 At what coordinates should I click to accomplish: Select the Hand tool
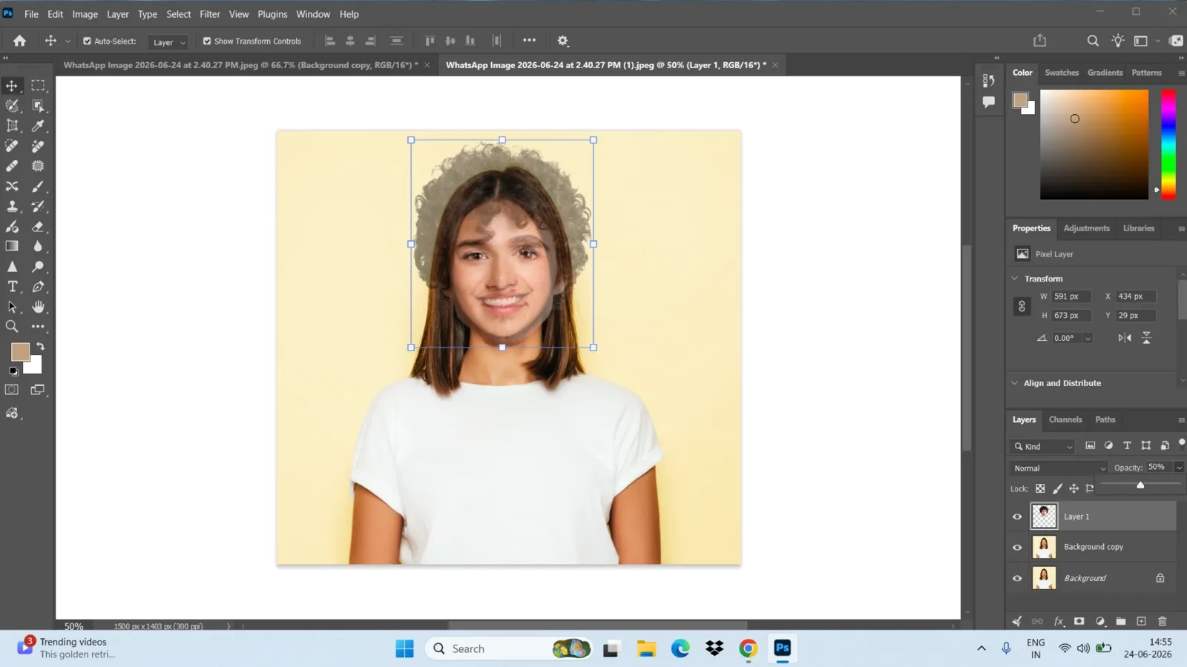pyautogui.click(x=38, y=307)
